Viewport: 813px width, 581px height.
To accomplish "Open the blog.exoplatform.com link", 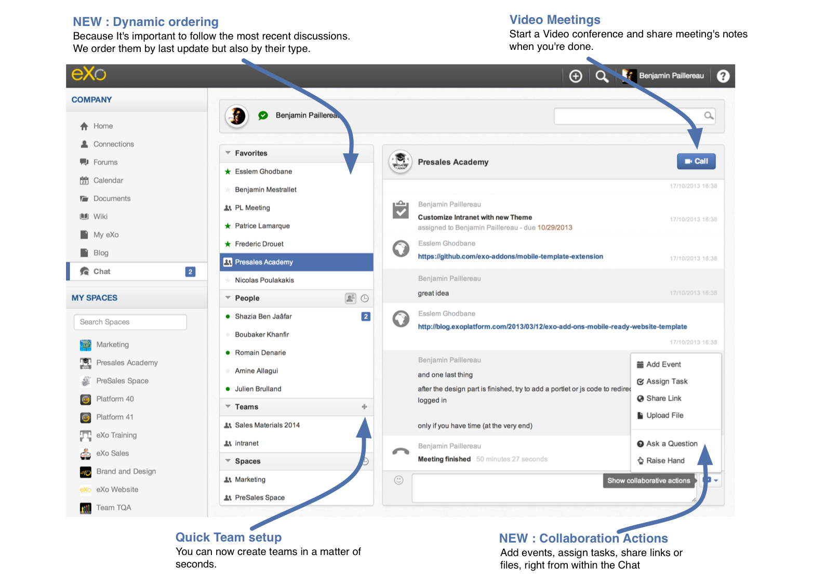I will [552, 327].
